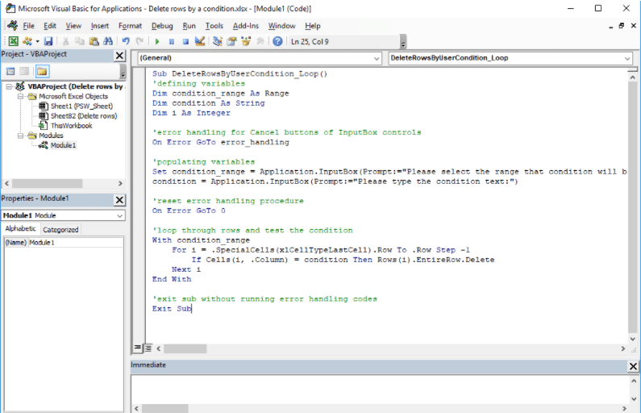Image resolution: width=641 pixels, height=413 pixels.
Task: Open the Run menu
Action: click(189, 26)
